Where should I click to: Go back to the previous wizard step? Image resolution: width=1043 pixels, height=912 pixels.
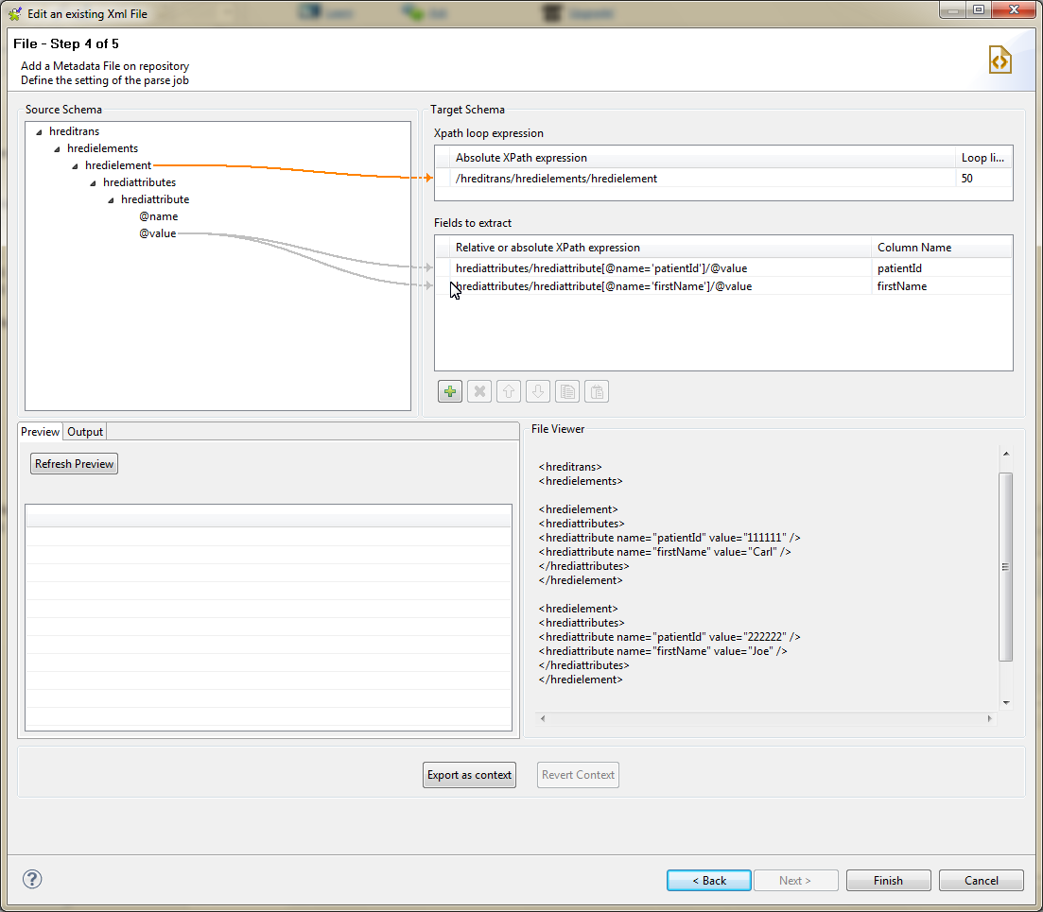(708, 880)
